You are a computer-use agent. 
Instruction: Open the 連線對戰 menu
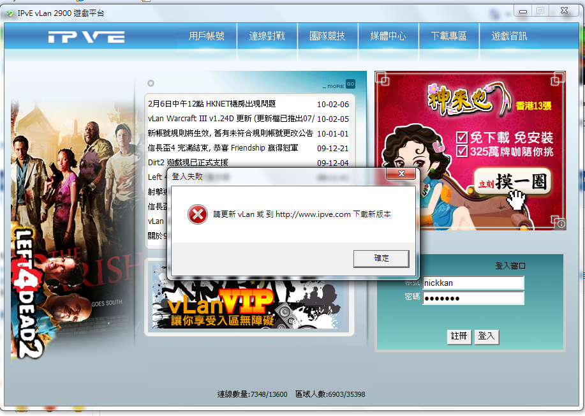(x=267, y=36)
